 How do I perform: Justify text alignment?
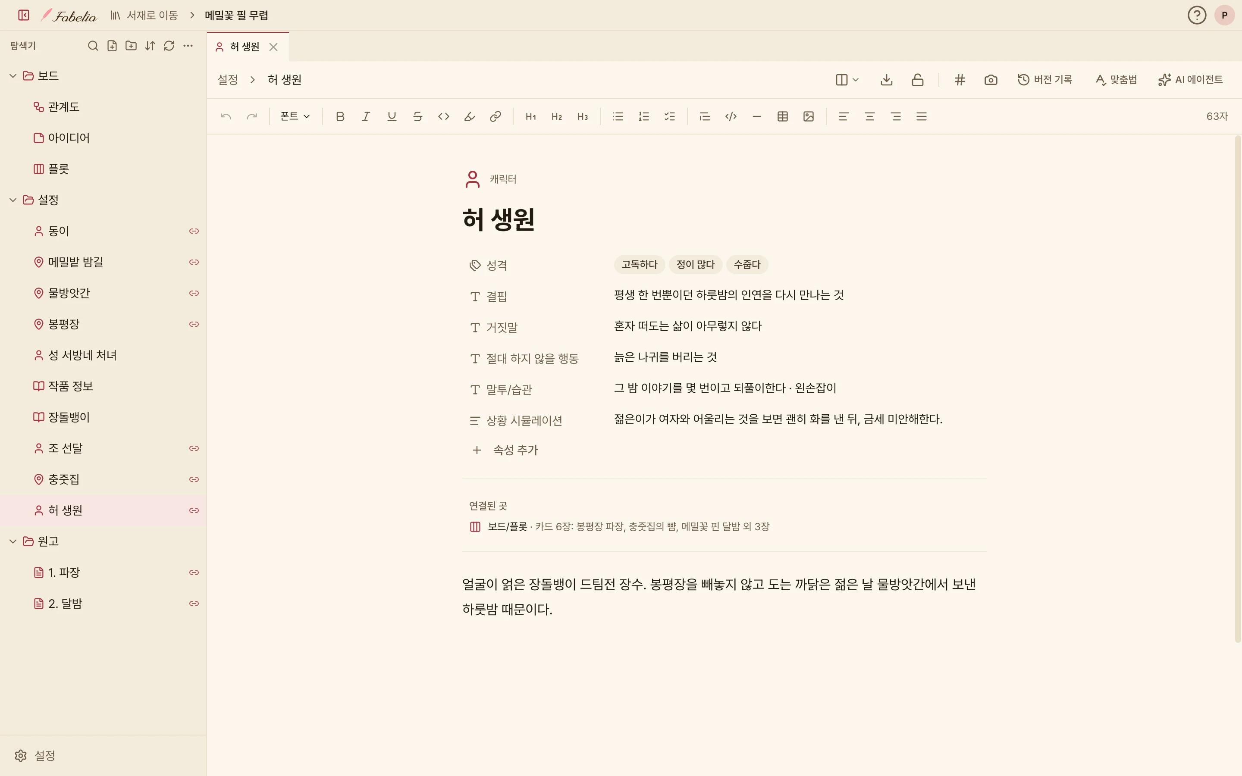coord(921,116)
